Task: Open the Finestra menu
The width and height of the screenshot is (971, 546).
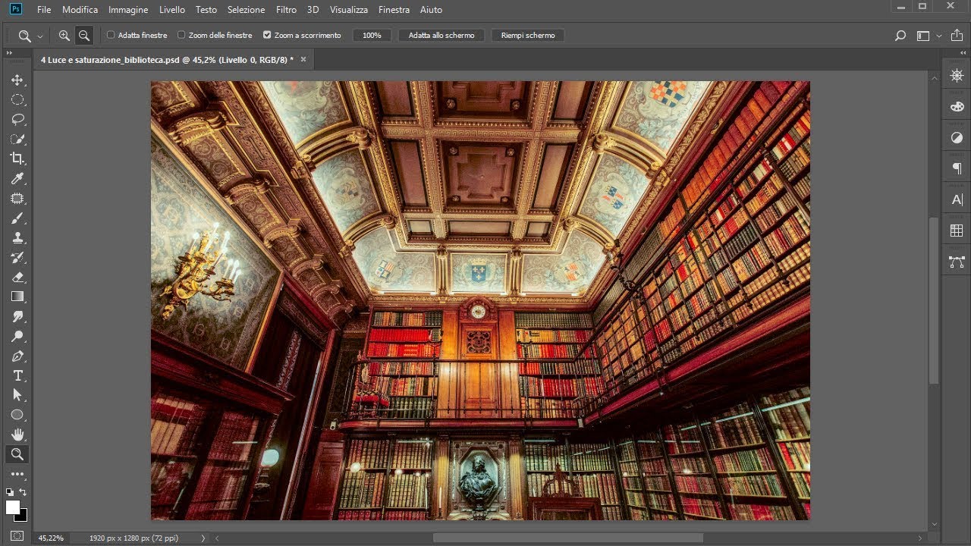Action: 394,10
